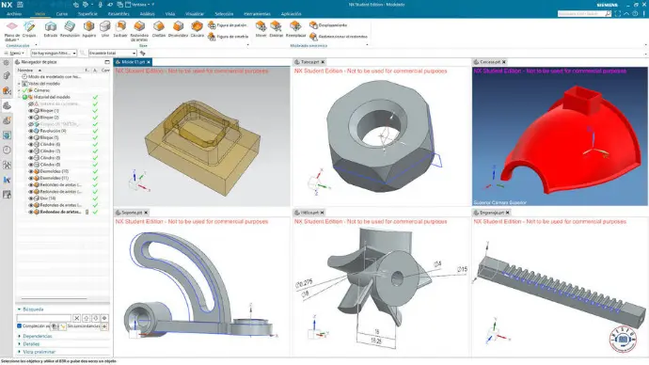Toggle visibility of Unir (14)
Viewport: 649px width, 365px height.
31,198
